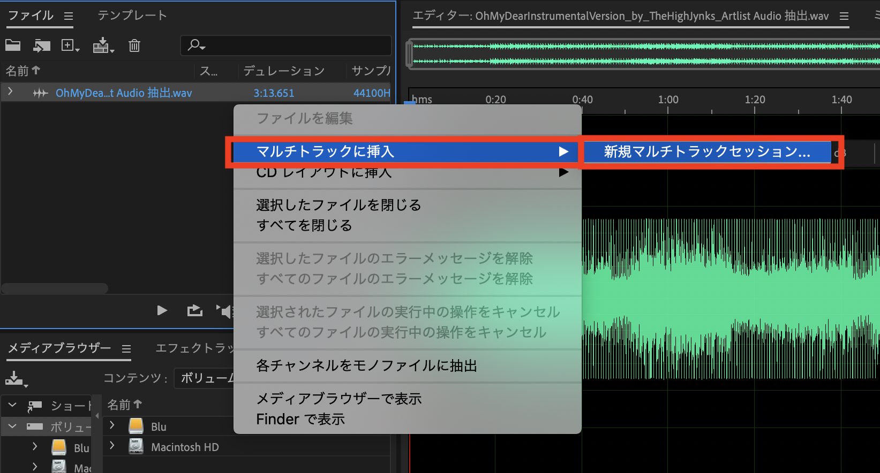Expand the OhMyDea...t Audio 抽出.wav file row
The image size is (880, 473).
tap(10, 92)
